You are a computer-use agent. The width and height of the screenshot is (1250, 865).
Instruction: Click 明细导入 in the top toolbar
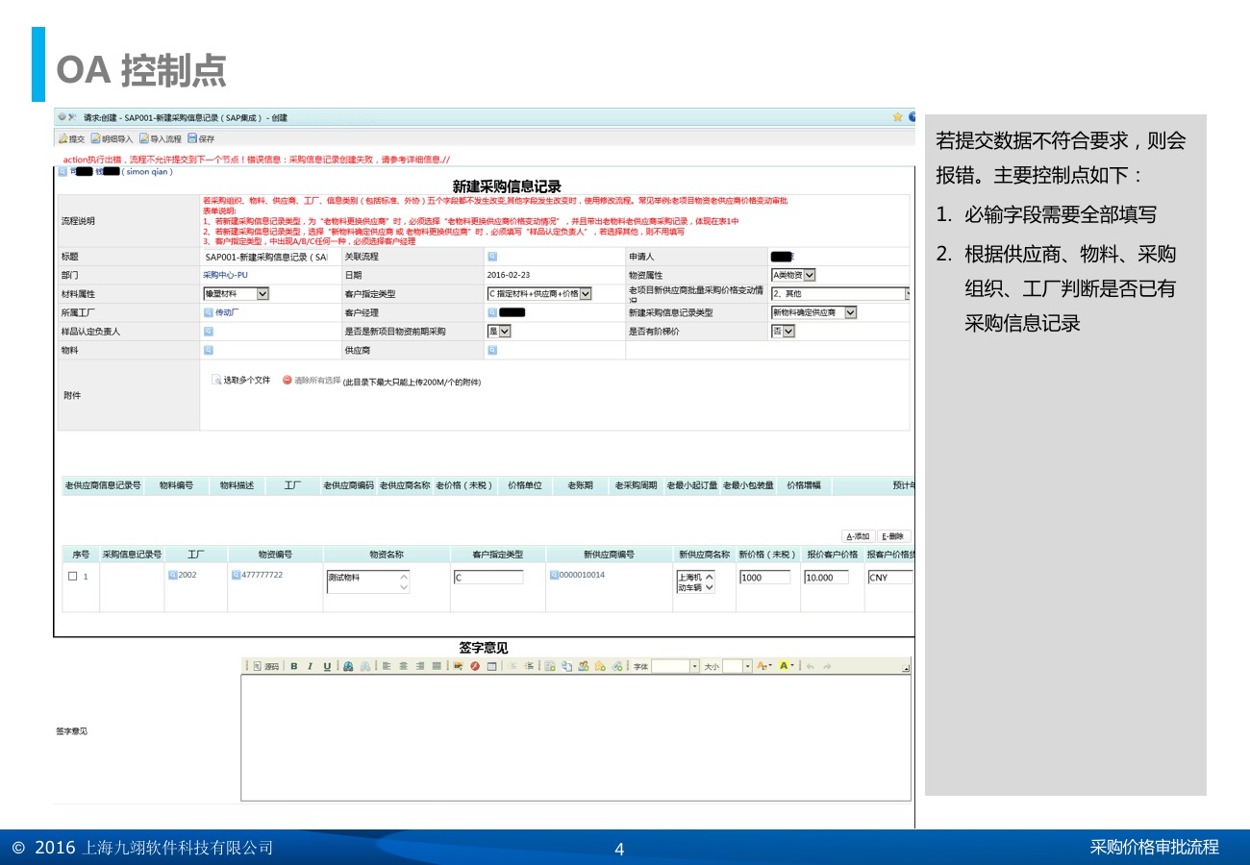112,139
